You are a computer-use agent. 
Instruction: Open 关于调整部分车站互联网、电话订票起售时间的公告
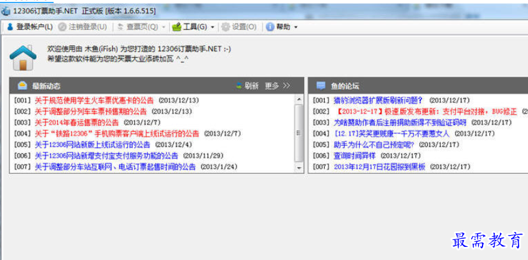pos(115,167)
